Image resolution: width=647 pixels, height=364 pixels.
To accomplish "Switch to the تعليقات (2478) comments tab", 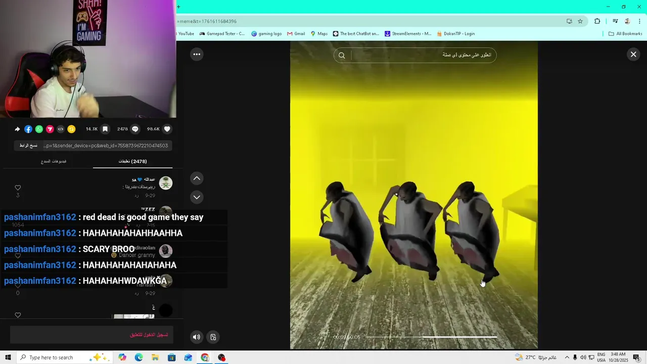I will pyautogui.click(x=132, y=161).
